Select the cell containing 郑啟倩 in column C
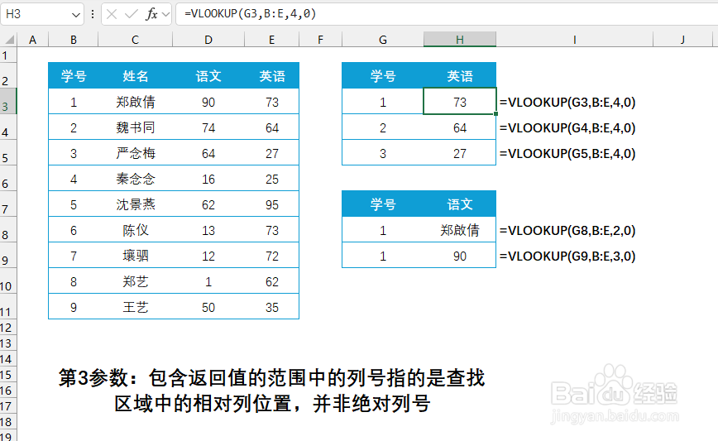Screen dimensions: 718x441 [x=135, y=102]
